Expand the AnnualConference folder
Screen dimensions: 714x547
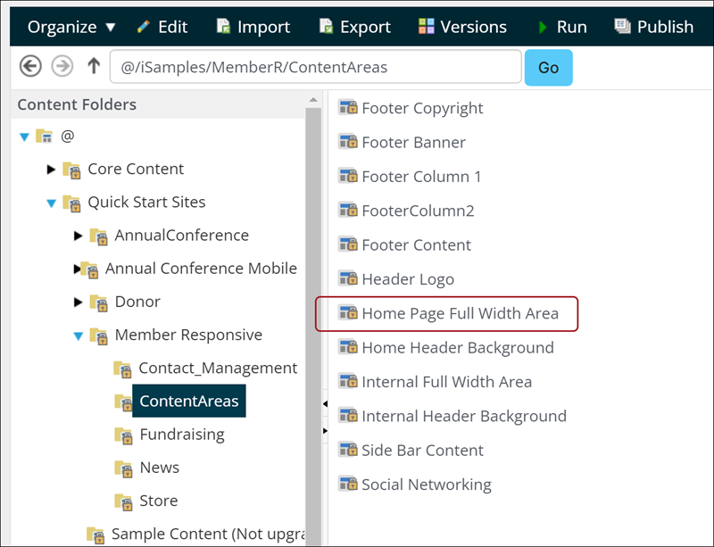[79, 236]
